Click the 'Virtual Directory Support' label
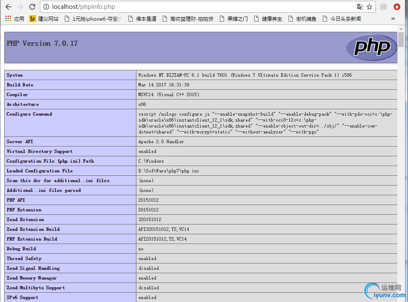Viewport: 408px width, 302px height. (39, 151)
